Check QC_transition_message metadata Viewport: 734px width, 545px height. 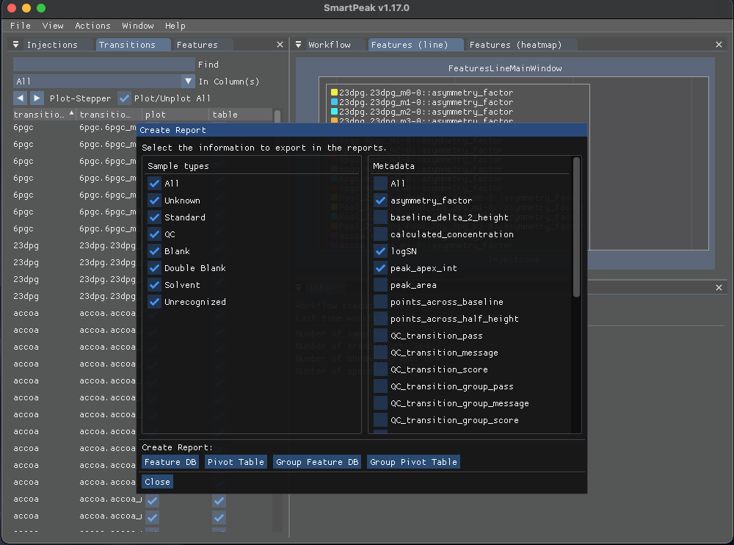click(380, 353)
